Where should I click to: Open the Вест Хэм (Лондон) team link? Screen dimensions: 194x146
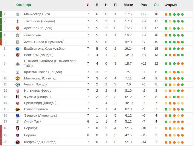tap(39, 55)
